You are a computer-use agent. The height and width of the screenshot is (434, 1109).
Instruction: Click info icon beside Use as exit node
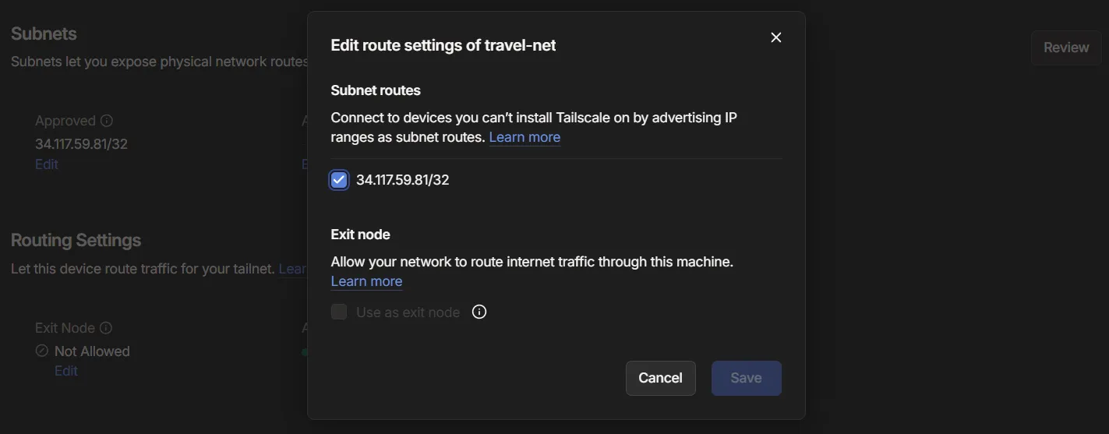[479, 312]
